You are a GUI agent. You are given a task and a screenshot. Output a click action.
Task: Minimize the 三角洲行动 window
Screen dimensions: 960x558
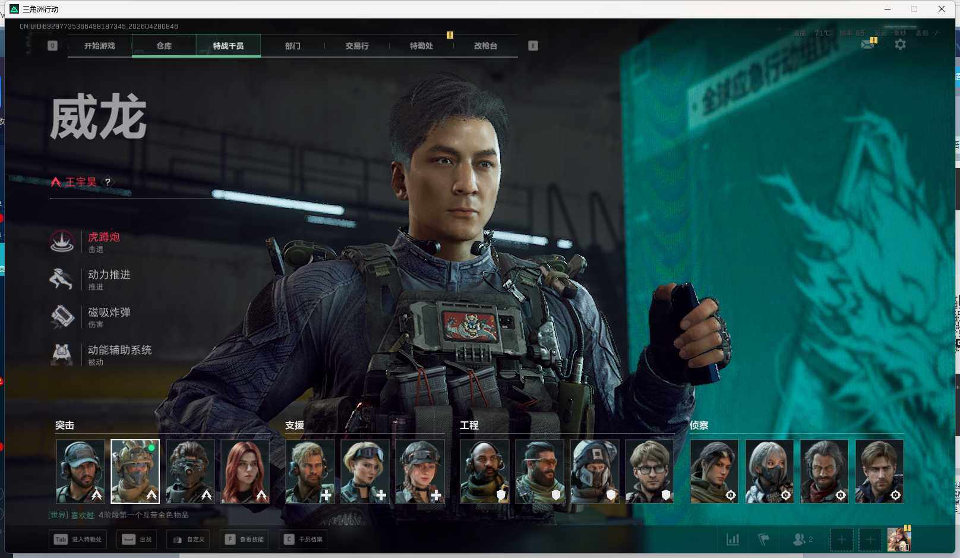[x=888, y=9]
